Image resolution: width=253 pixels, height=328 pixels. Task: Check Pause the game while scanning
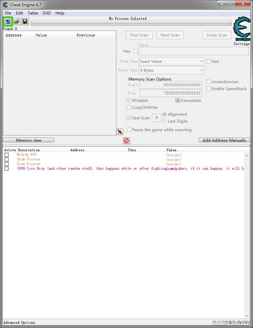tap(129, 130)
